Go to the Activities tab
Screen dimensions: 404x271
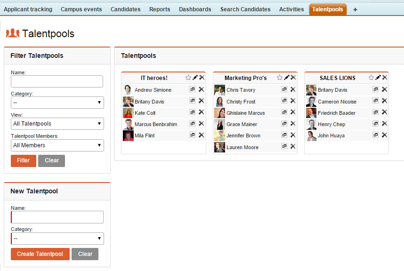click(291, 9)
